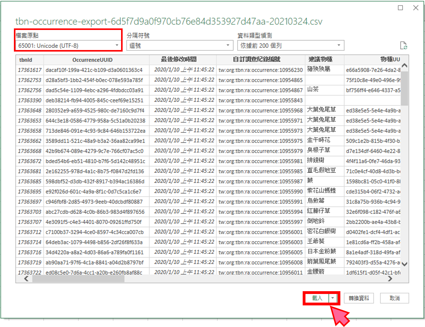425x327 pixels.
Task: Open the 分隔符號 delimiter dropdown
Action: tap(228, 45)
